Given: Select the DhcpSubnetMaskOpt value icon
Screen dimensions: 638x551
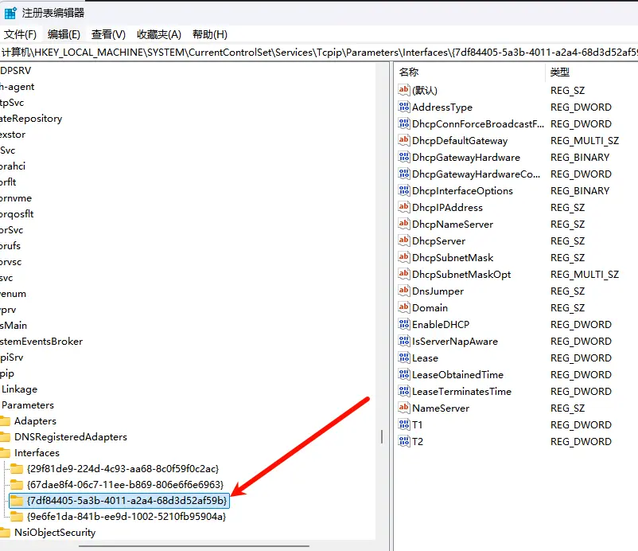Looking at the screenshot, I should click(x=403, y=274).
